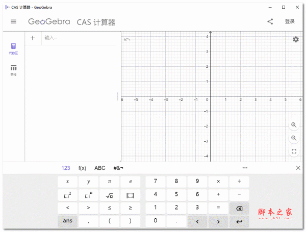
Task: Switch to ABC keyboard tab
Action: pos(100,168)
